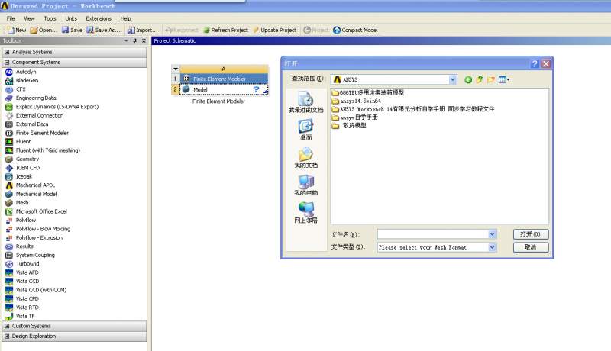Screen dimensions: 611x351
Task: Click Open project in toolbar
Action: [44, 30]
